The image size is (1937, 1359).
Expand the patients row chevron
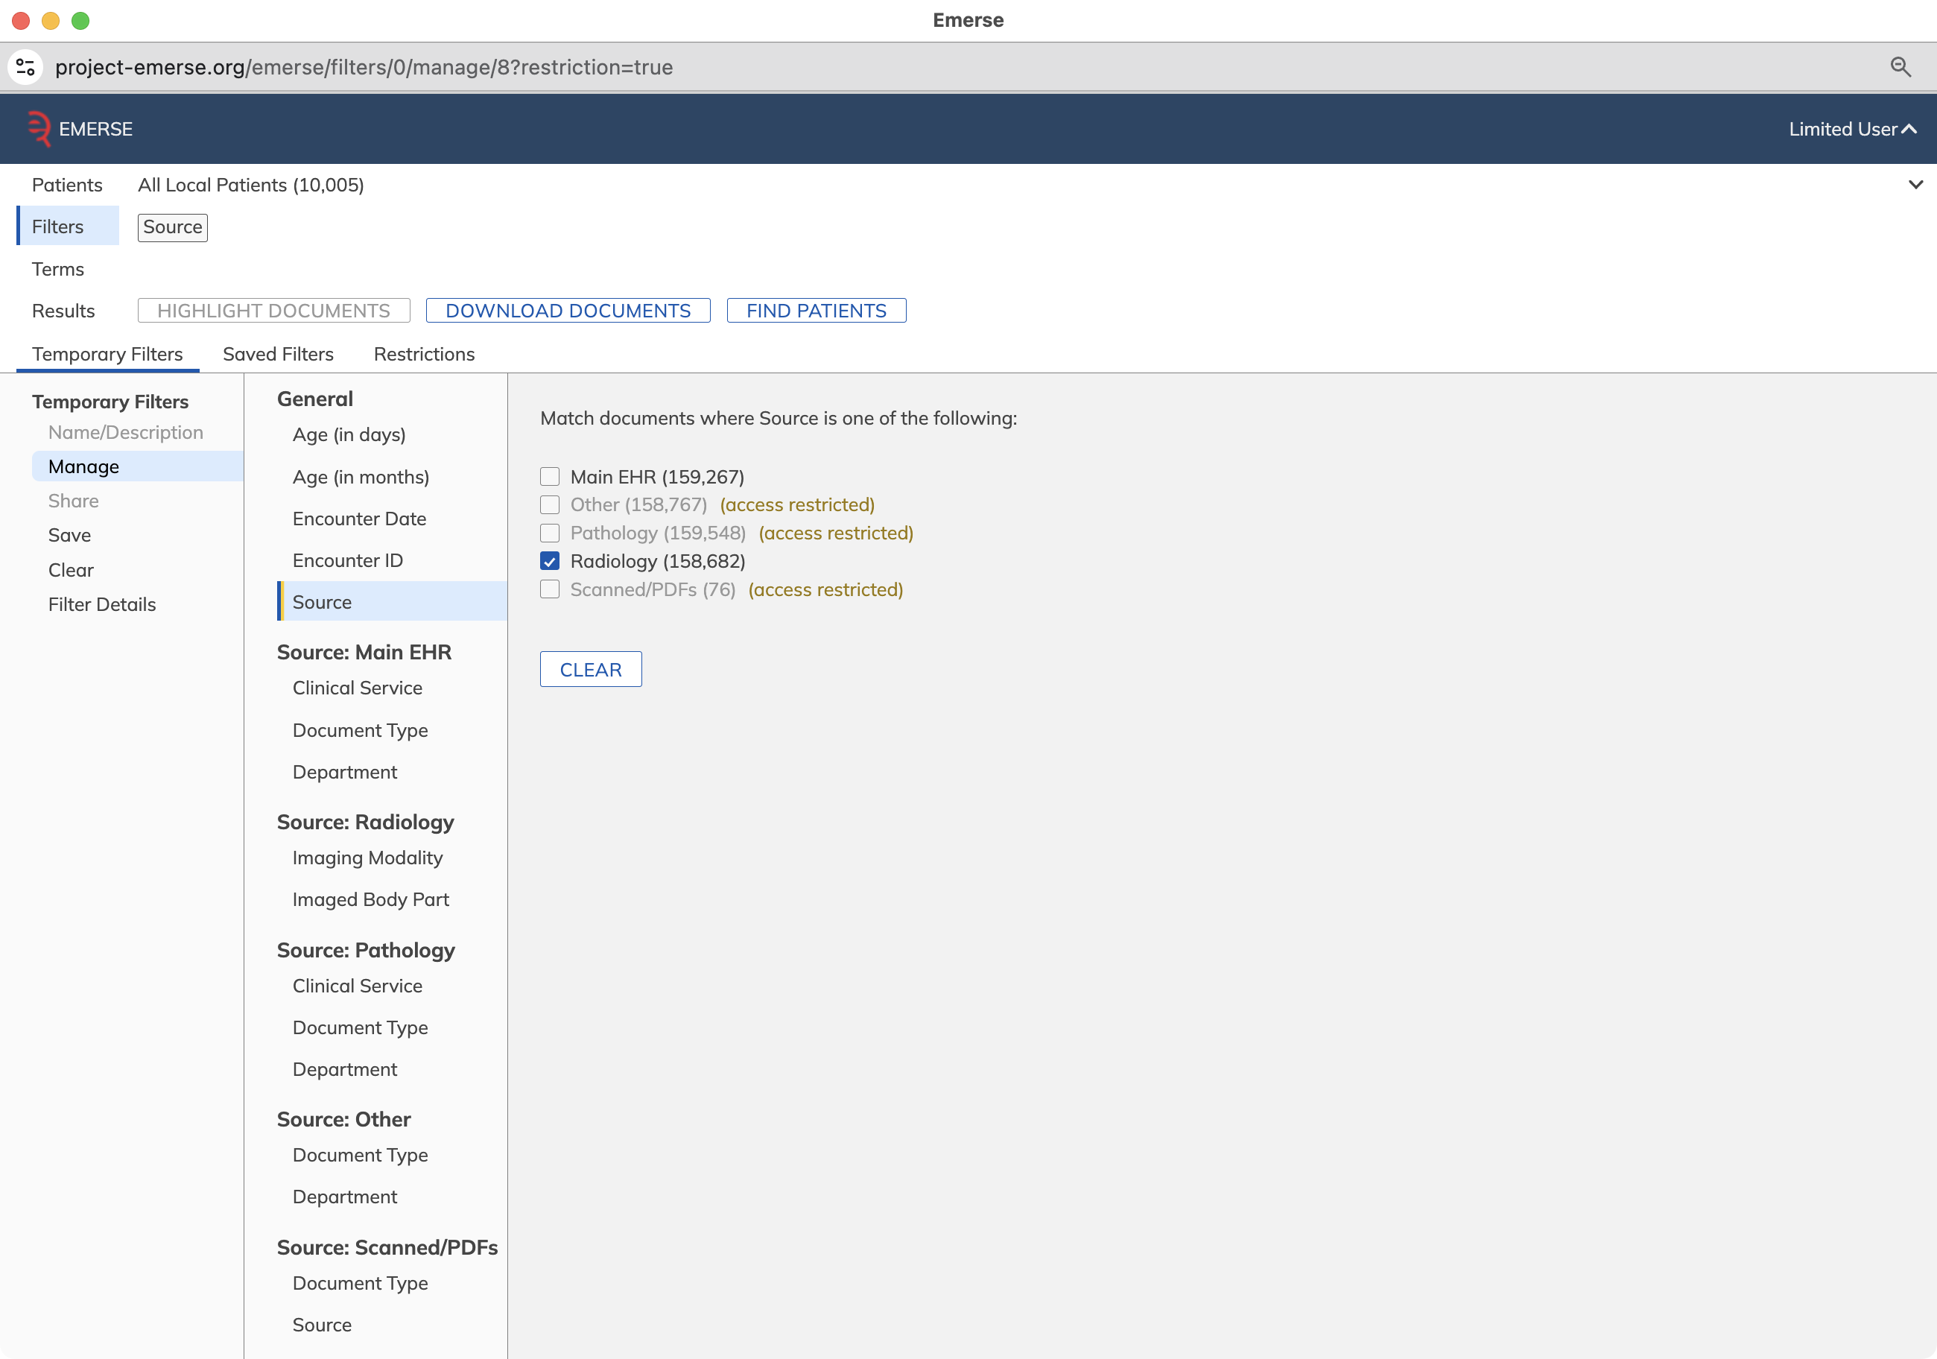tap(1915, 185)
